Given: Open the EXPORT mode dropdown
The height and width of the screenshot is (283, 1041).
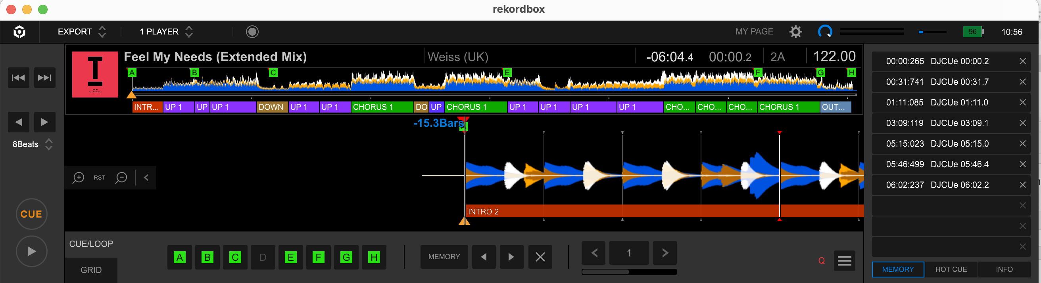Looking at the screenshot, I should (x=82, y=31).
